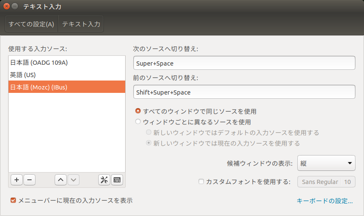The height and width of the screenshot is (216, 364).
Task: Click the Super+Space shortcut field
Action: pyautogui.click(x=244, y=63)
